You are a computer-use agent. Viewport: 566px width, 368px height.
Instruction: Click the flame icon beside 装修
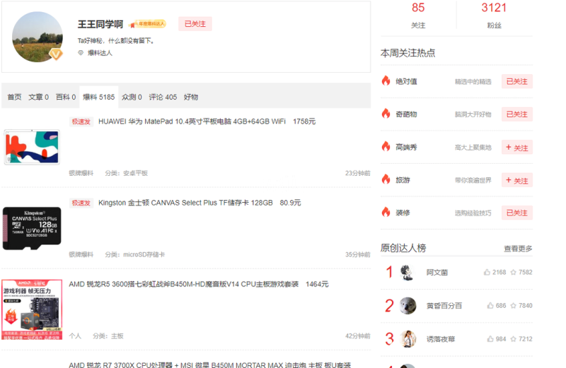pos(386,212)
